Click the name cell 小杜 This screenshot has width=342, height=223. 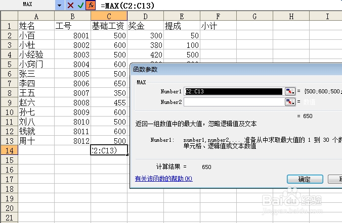click(x=36, y=45)
